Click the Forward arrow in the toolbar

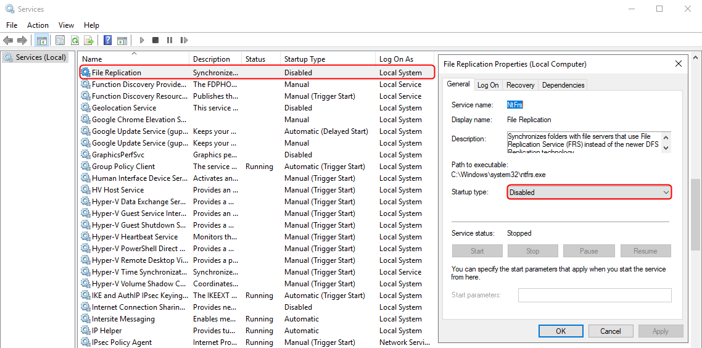(x=22, y=40)
